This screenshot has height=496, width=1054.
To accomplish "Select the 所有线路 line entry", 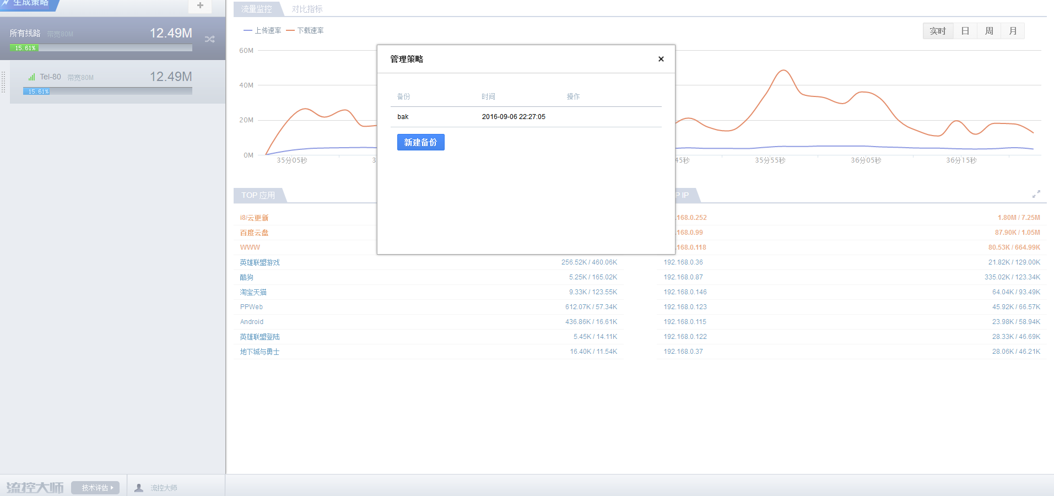I will [112, 39].
